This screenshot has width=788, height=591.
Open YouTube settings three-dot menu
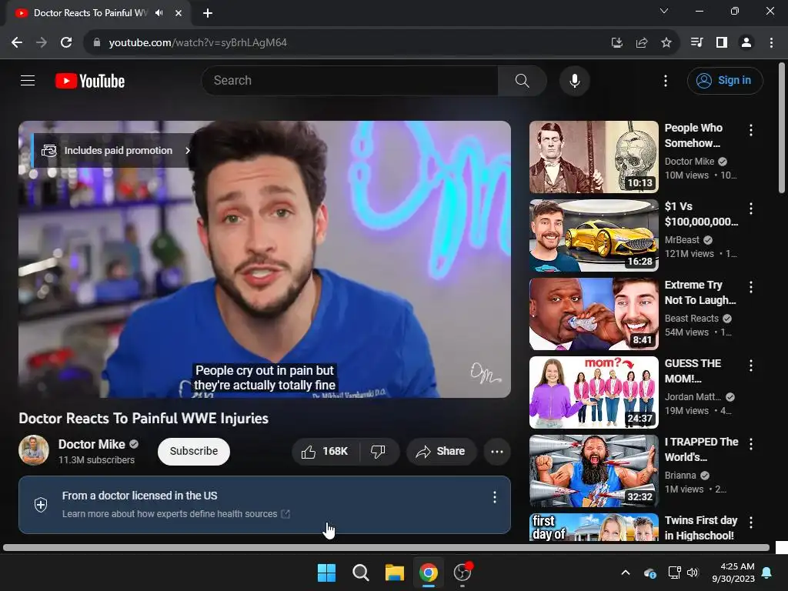click(666, 80)
